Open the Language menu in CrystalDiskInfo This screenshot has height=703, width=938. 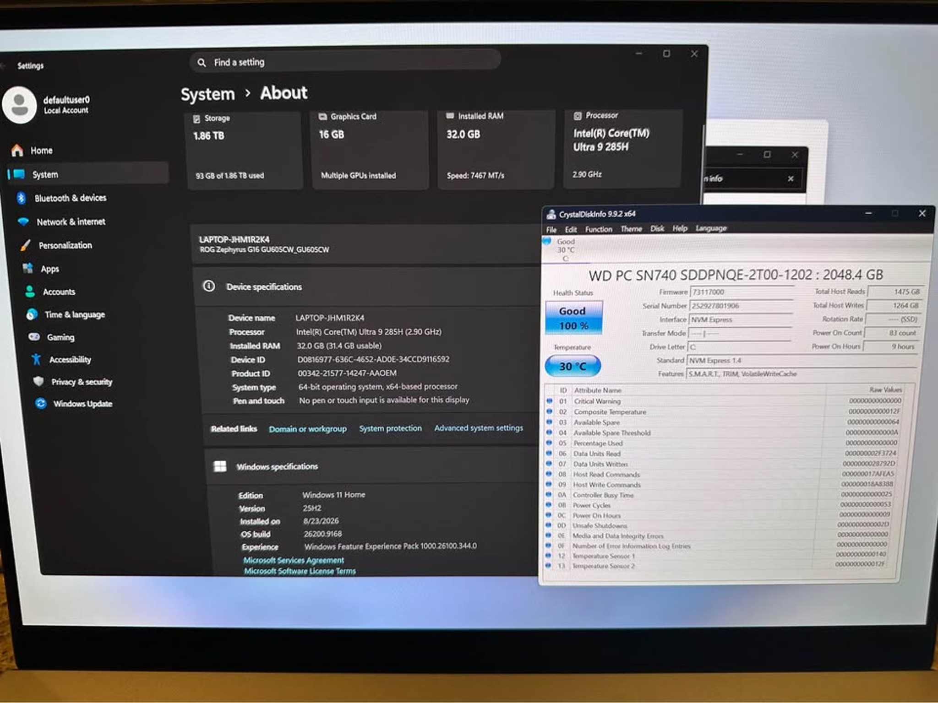(711, 228)
